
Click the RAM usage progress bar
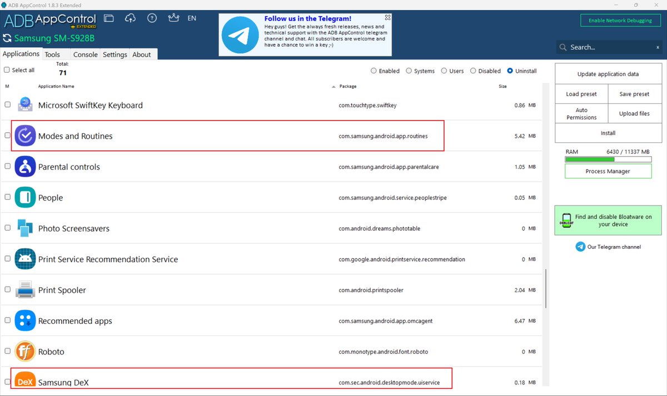click(x=608, y=159)
